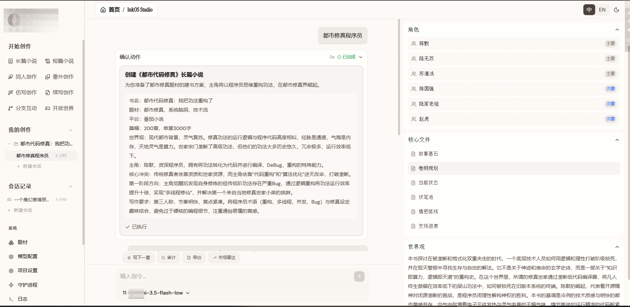This screenshot has width=630, height=307.
Task: Open 伏笔池 file
Action: pos(514,197)
